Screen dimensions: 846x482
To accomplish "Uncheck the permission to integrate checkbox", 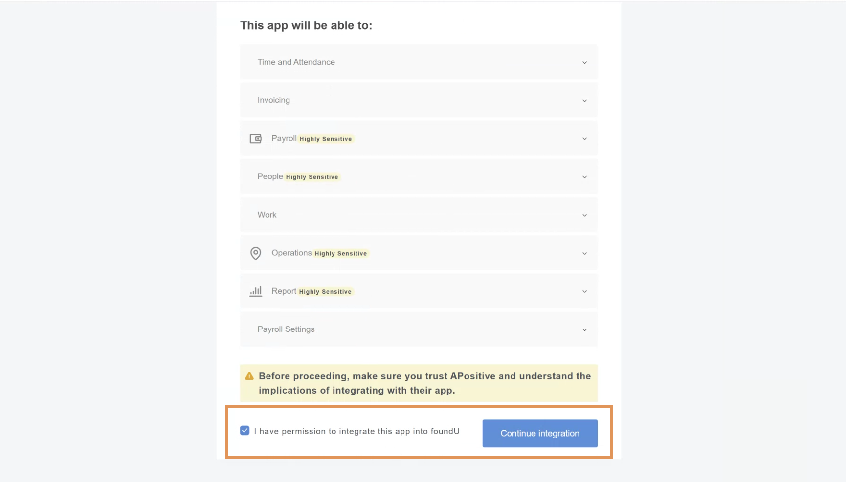I will (245, 431).
